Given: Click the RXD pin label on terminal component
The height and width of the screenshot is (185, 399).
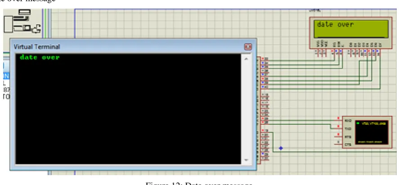Looking at the screenshot, I should (x=348, y=121).
